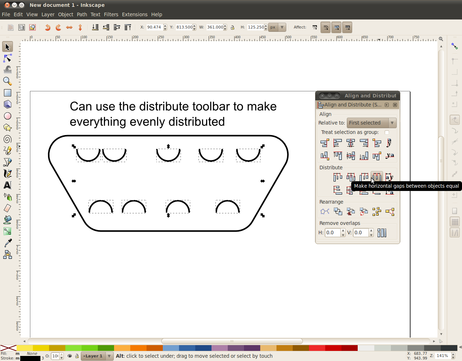Select the Dropper color picker tool

[8, 243]
